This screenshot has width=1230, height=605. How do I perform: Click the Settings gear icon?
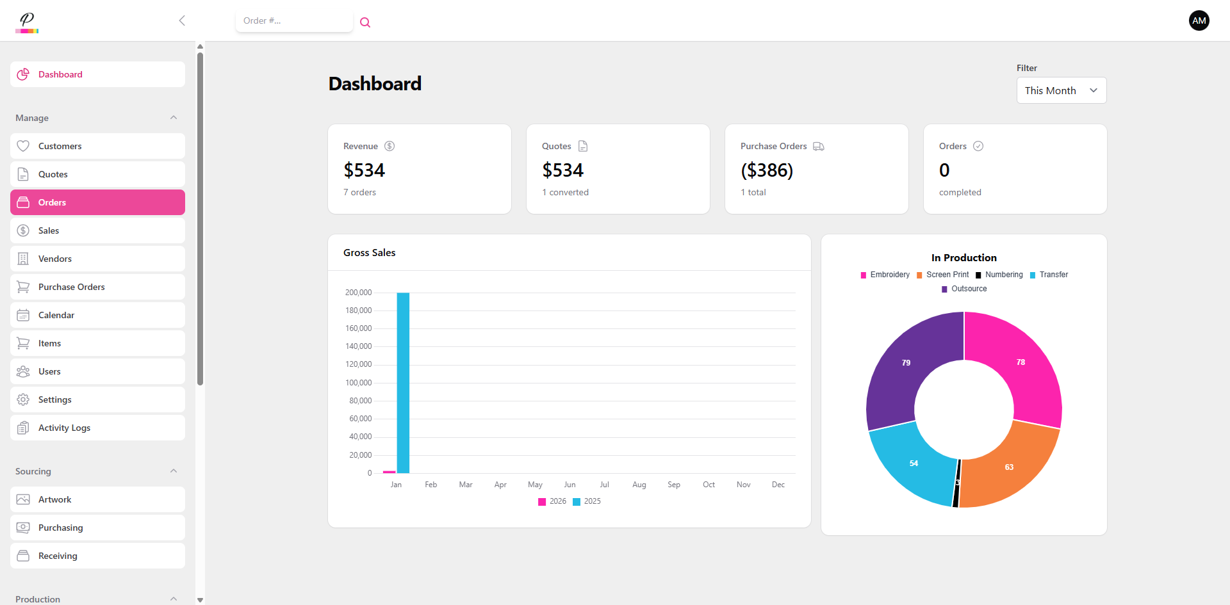tap(23, 399)
